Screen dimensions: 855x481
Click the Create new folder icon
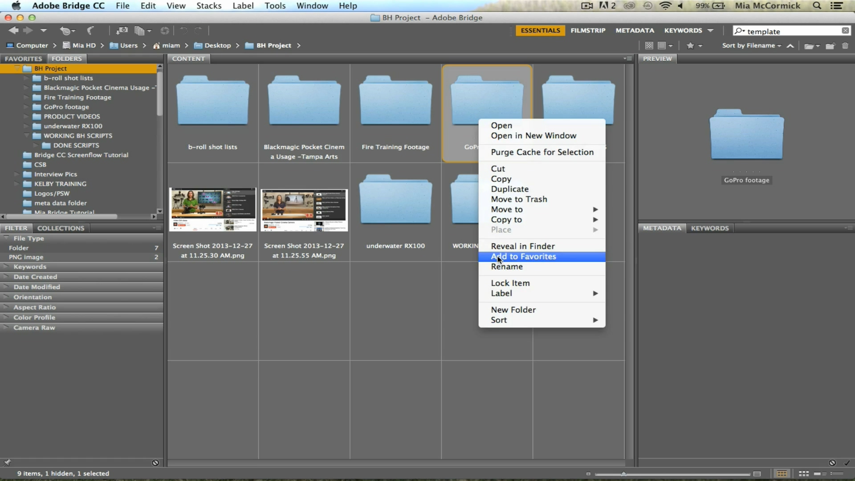pyautogui.click(x=830, y=46)
